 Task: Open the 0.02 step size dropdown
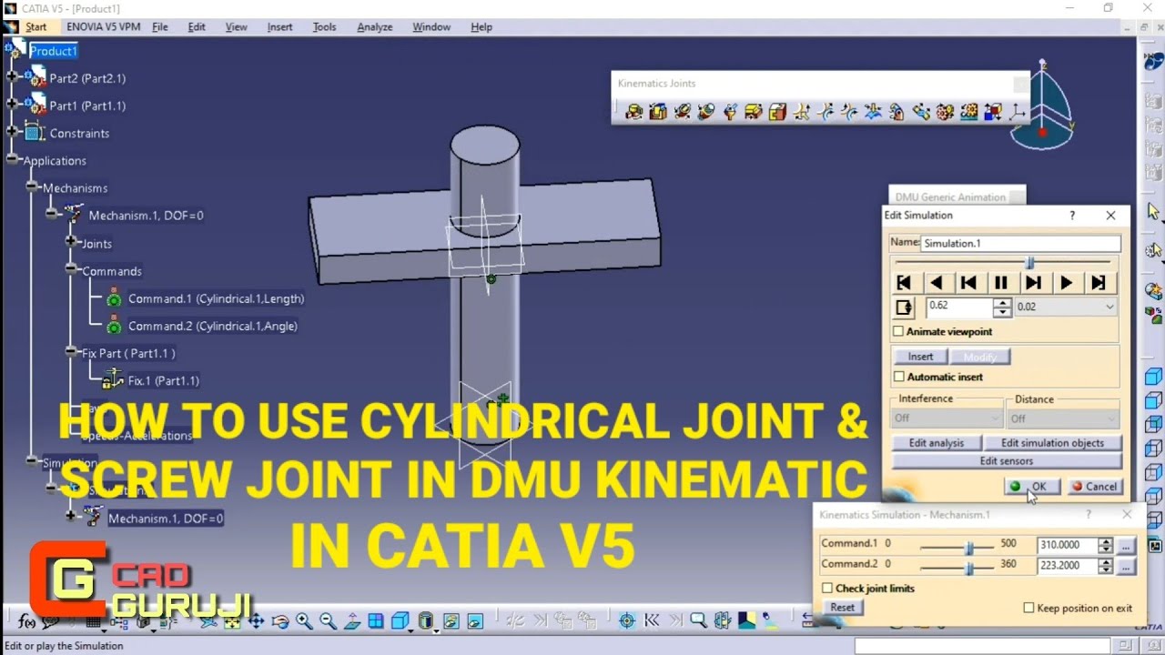[x=1109, y=307]
